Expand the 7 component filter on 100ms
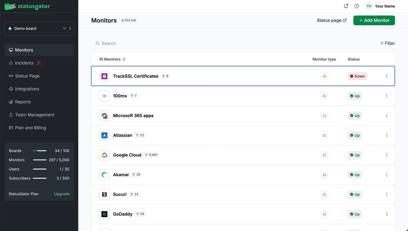Screen dimensions: 408x231 point(133,96)
